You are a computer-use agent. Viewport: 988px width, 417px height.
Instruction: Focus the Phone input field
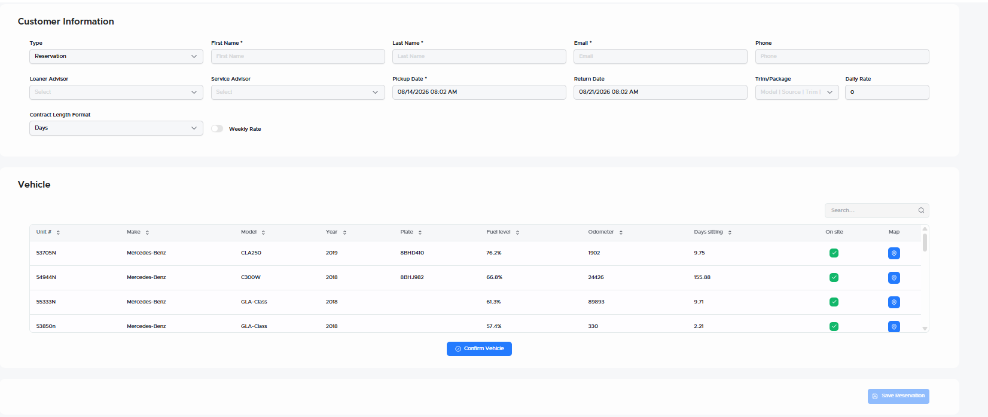pos(842,56)
